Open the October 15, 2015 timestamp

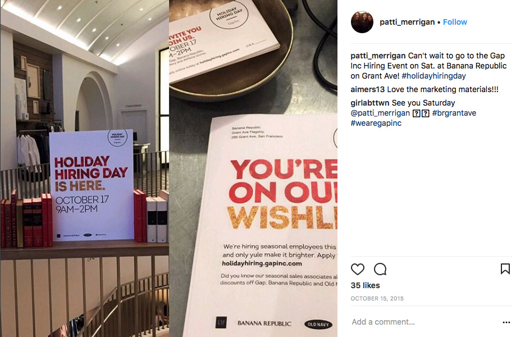tap(377, 298)
